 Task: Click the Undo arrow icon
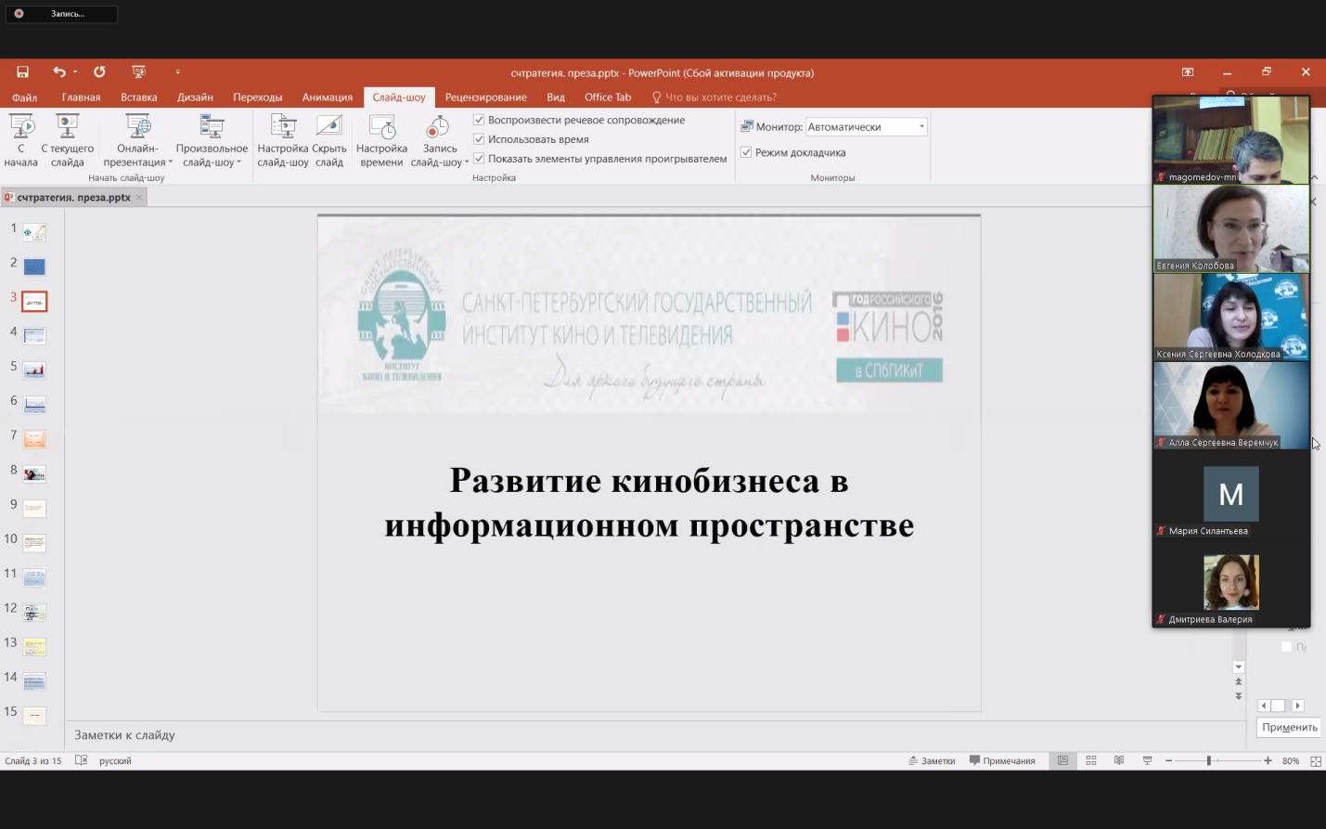pos(59,71)
